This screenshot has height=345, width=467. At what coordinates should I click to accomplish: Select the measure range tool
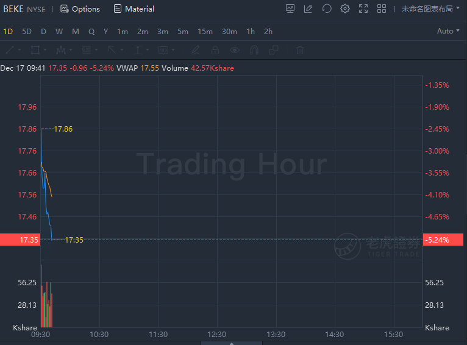pyautogui.click(x=138, y=50)
